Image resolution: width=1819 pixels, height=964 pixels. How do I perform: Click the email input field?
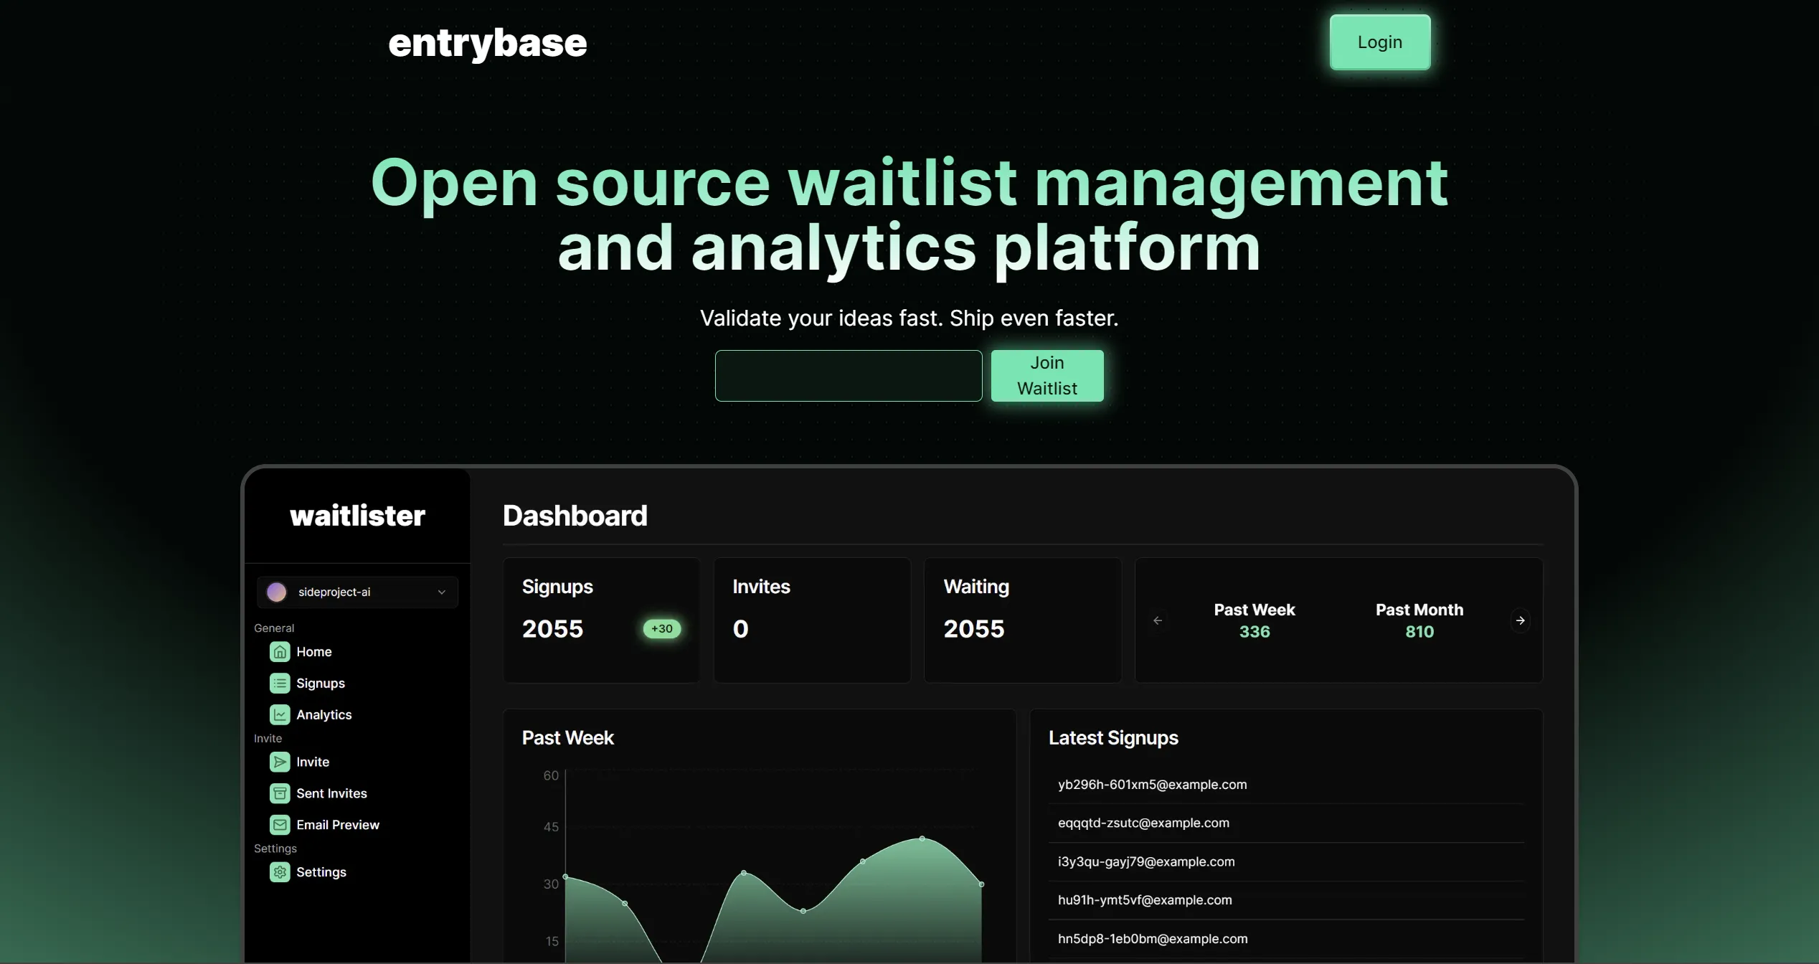coord(848,376)
